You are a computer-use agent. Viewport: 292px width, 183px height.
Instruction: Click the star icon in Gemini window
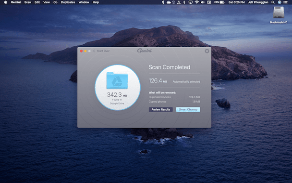[207, 51]
